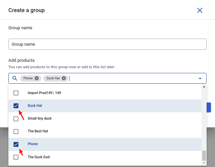Viewport: 215px width, 167px height.
Task: Uncheck the Duck Hat checkbox
Action: pos(16,106)
